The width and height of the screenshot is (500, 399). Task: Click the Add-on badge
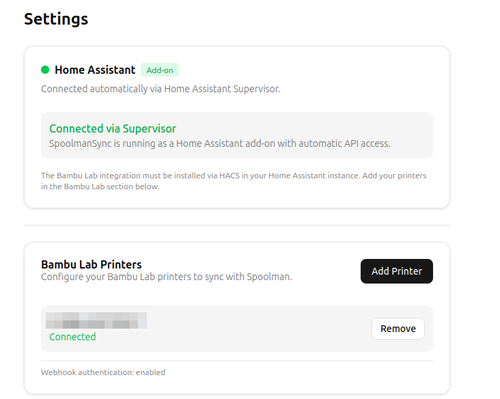160,70
